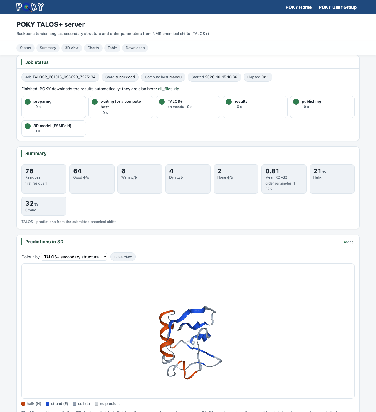
Task: Jump to the 3D view tab
Action: (x=72, y=48)
